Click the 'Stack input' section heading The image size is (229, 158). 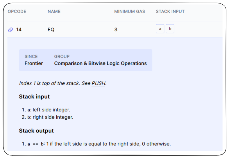coord(34,97)
